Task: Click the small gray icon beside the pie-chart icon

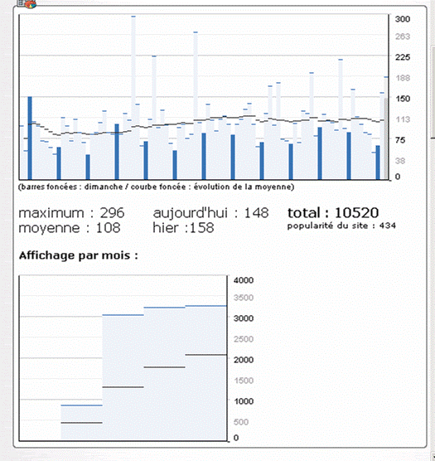Action: pyautogui.click(x=21, y=3)
